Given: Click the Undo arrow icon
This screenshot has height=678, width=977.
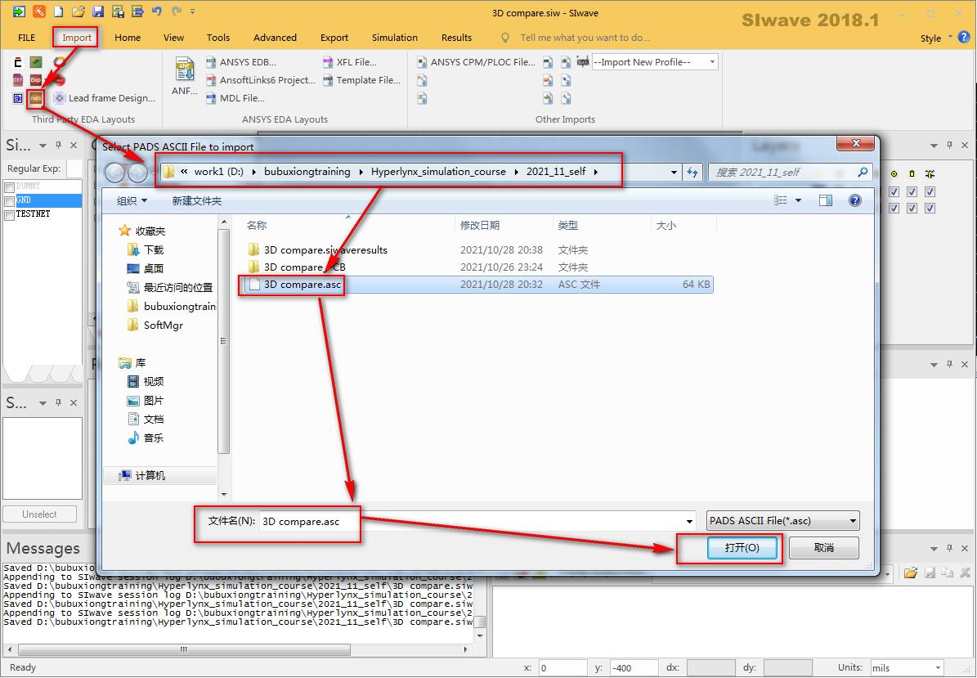Looking at the screenshot, I should [x=158, y=12].
